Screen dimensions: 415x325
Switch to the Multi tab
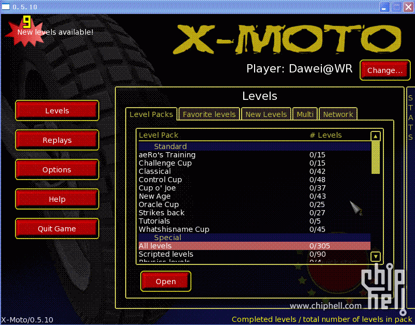[305, 114]
